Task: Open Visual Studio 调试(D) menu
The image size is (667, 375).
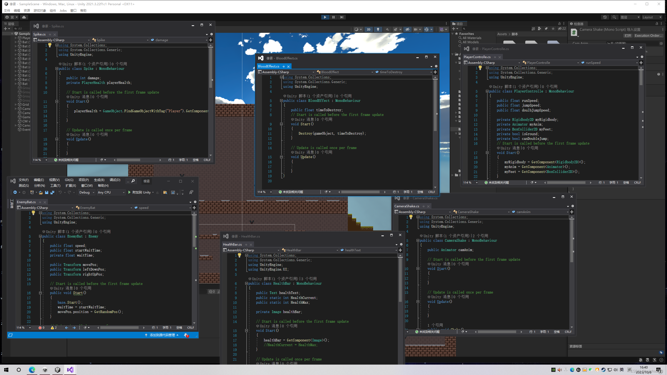Action: 115,180
